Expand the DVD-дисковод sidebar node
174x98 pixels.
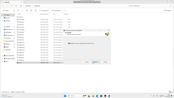2,59
